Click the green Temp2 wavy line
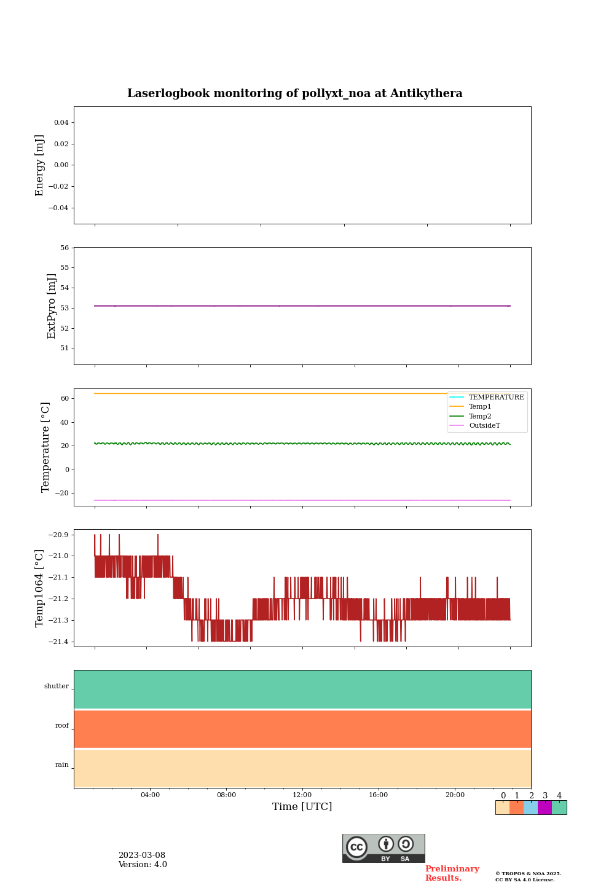Screen dimensions: 590x885 click(x=302, y=443)
